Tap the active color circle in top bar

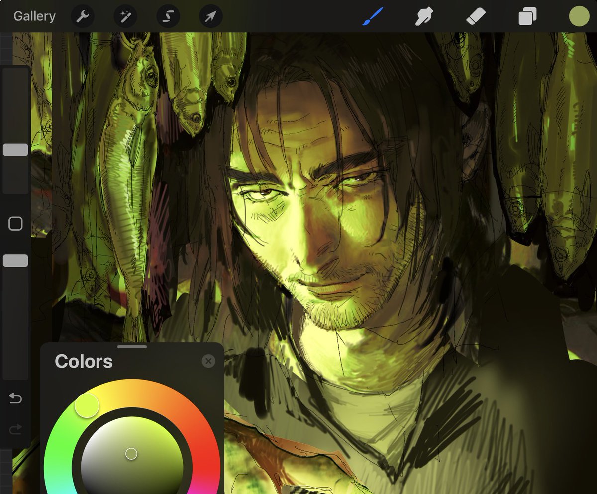pyautogui.click(x=579, y=16)
